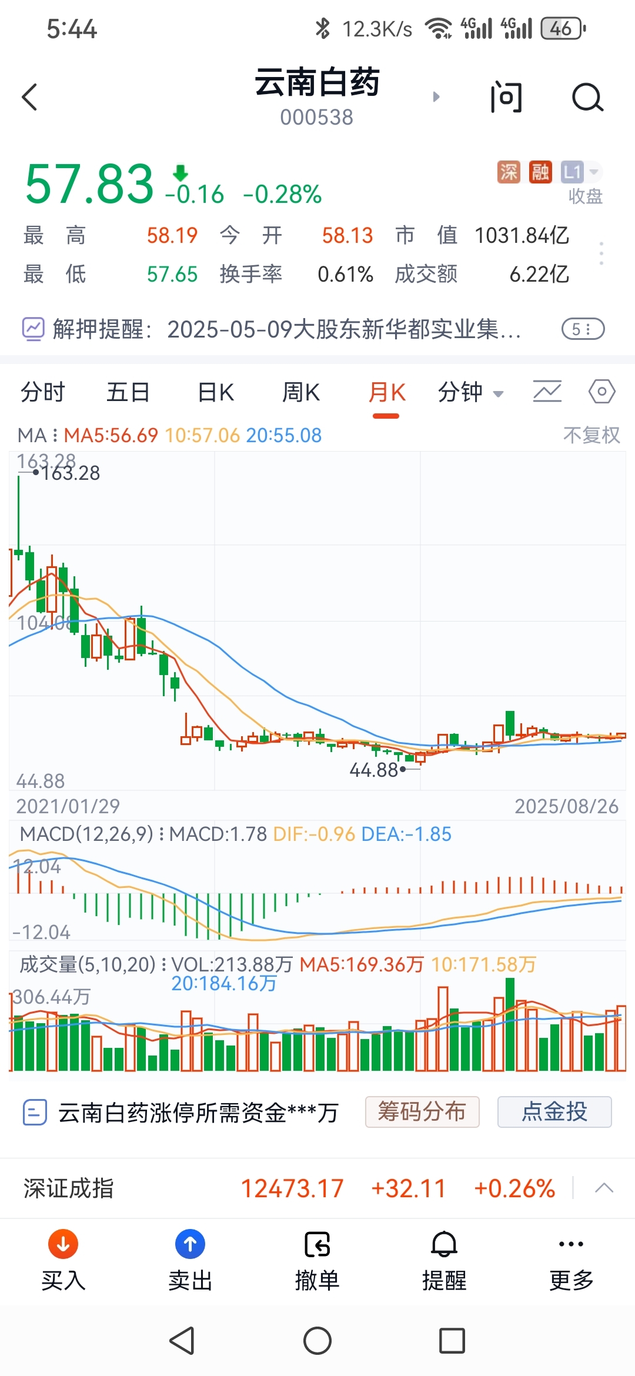Expand index bar chevron up

point(604,1188)
